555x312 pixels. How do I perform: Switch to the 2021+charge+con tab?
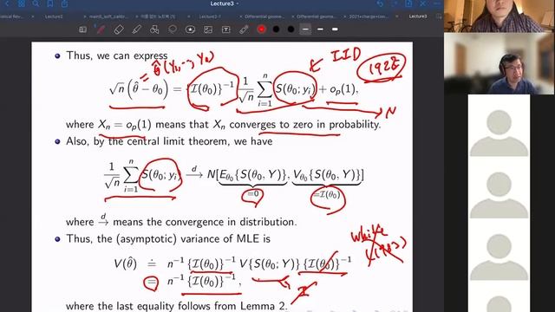click(x=368, y=16)
